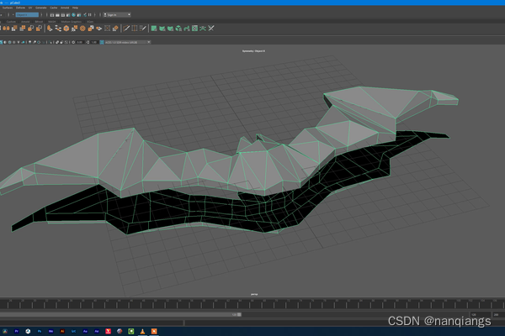The image size is (505, 336).
Task: Select the Planar UV mapping shelf icon
Action: coord(154,29)
